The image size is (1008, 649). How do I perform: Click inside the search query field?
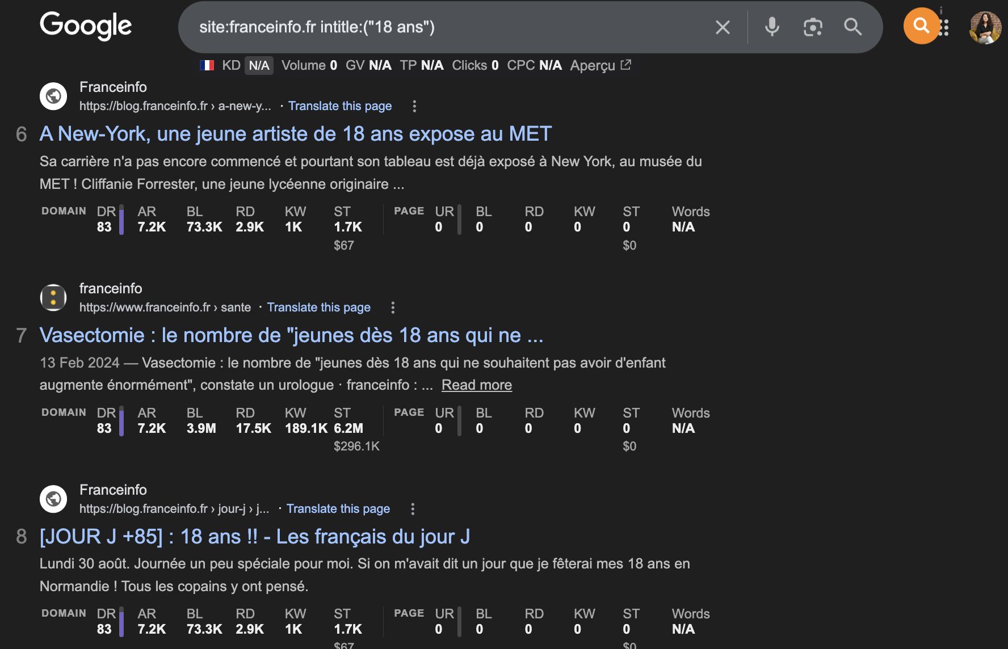coord(397,27)
